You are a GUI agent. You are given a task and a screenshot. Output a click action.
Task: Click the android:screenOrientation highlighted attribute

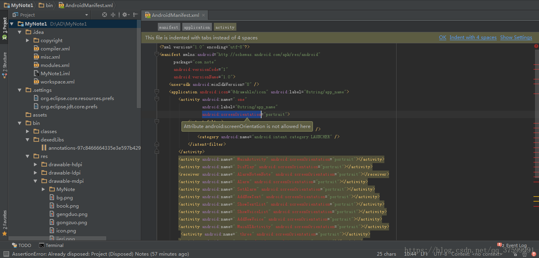(x=232, y=115)
